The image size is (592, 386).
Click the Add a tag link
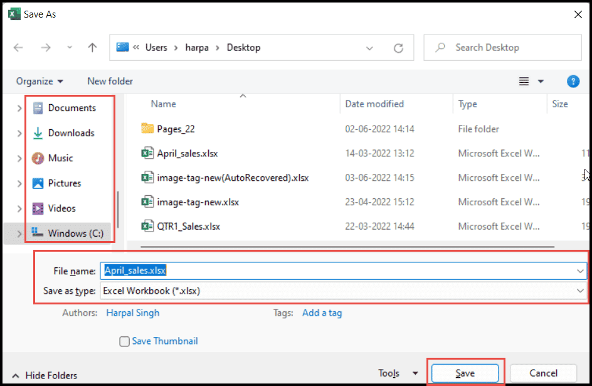pyautogui.click(x=322, y=313)
